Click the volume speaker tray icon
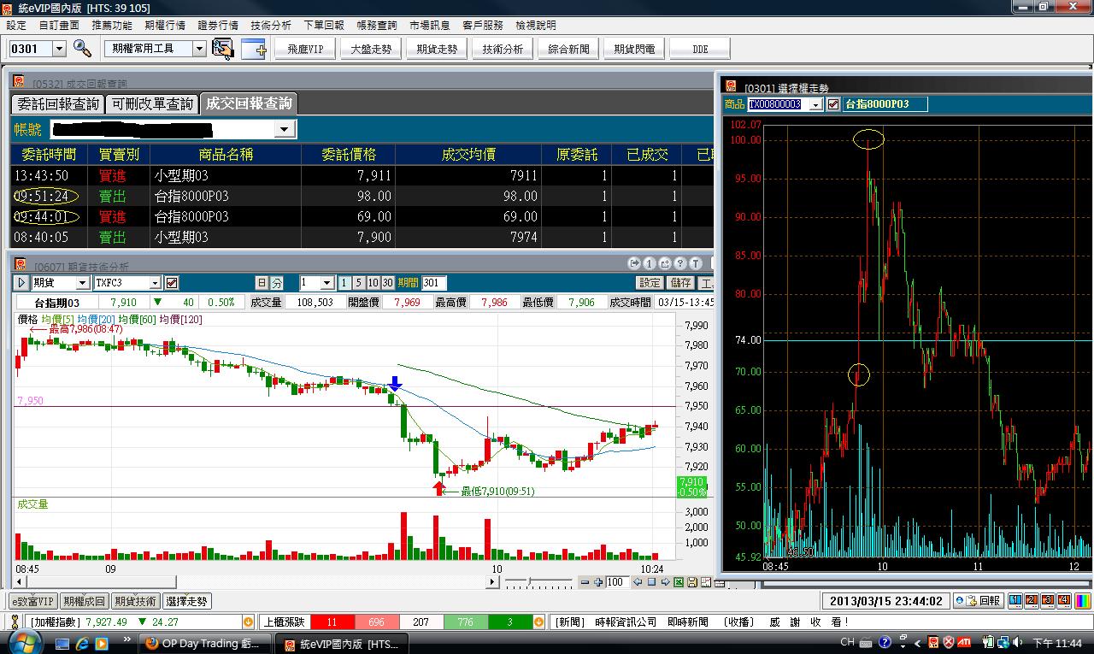This screenshot has height=654, width=1094. pos(1017,642)
